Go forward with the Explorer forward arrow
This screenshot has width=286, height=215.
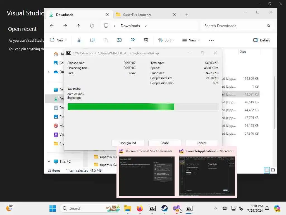tap(65, 26)
